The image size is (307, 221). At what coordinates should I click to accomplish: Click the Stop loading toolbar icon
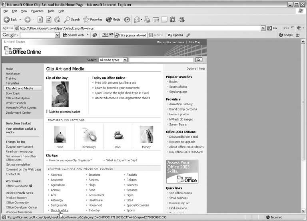tap(40, 19)
